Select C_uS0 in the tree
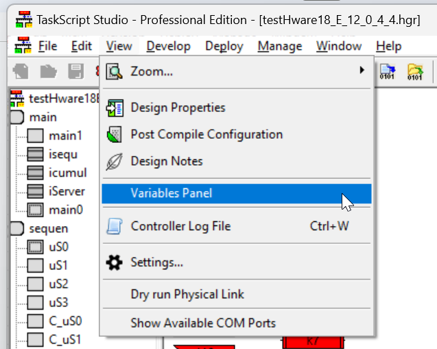437x349 pixels. pos(65,322)
